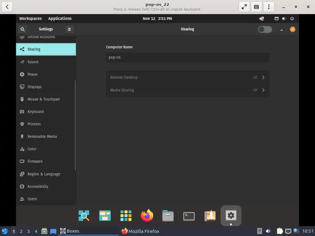Click the host clipboard tray icon
The height and width of the screenshot is (236, 315).
[280, 231]
